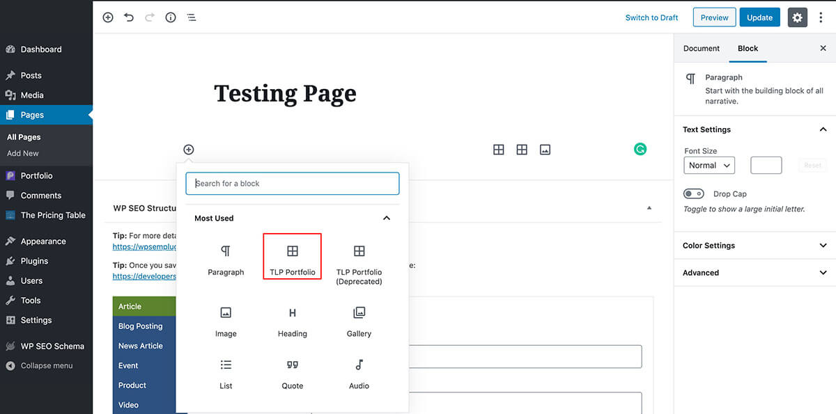Insert the TLP Portfolio block

[x=293, y=257]
